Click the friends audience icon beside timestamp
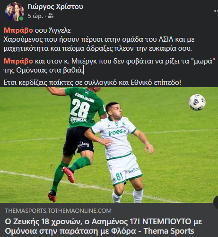Image resolution: width=218 pixels, height=237 pixels. coord(51,16)
